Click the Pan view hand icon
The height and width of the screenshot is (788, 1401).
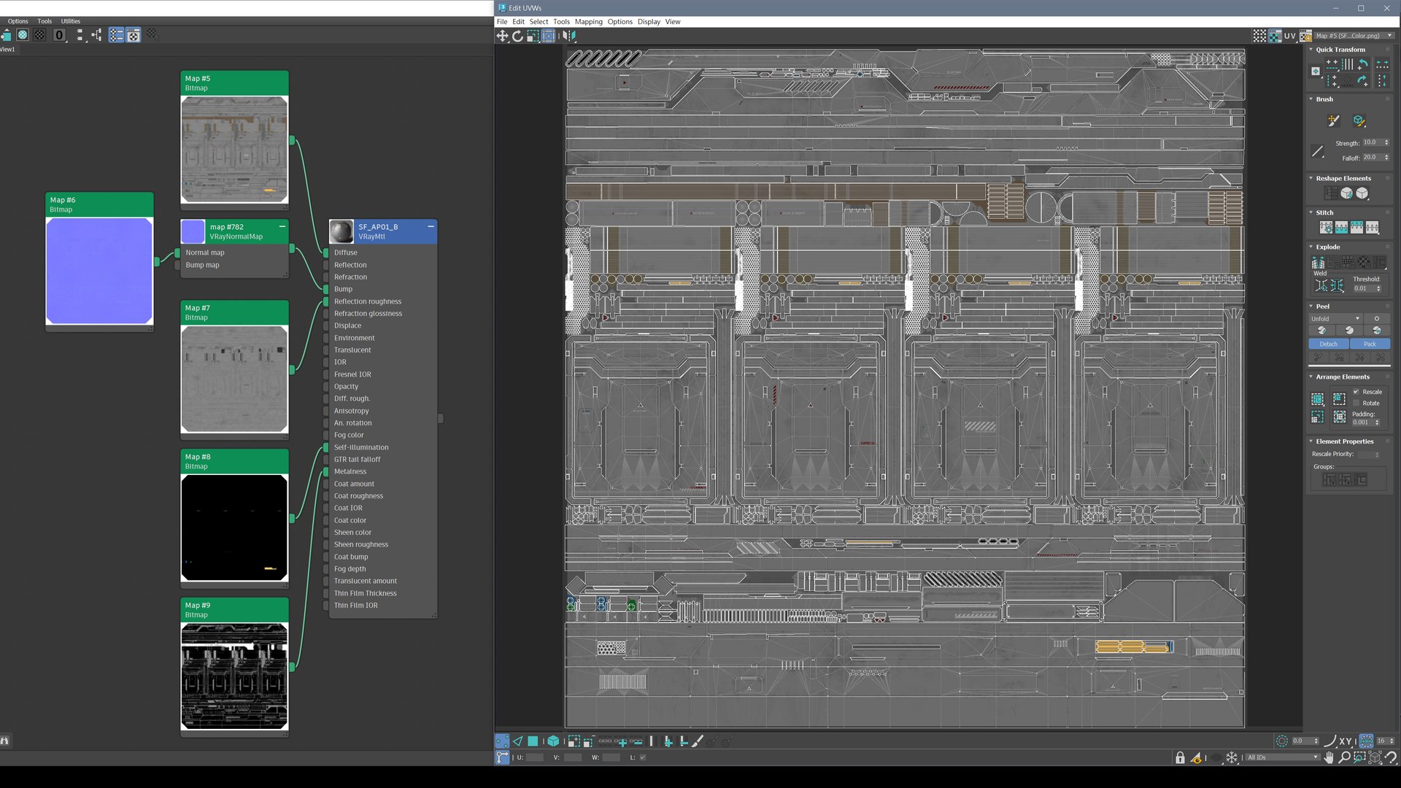coord(1329,758)
